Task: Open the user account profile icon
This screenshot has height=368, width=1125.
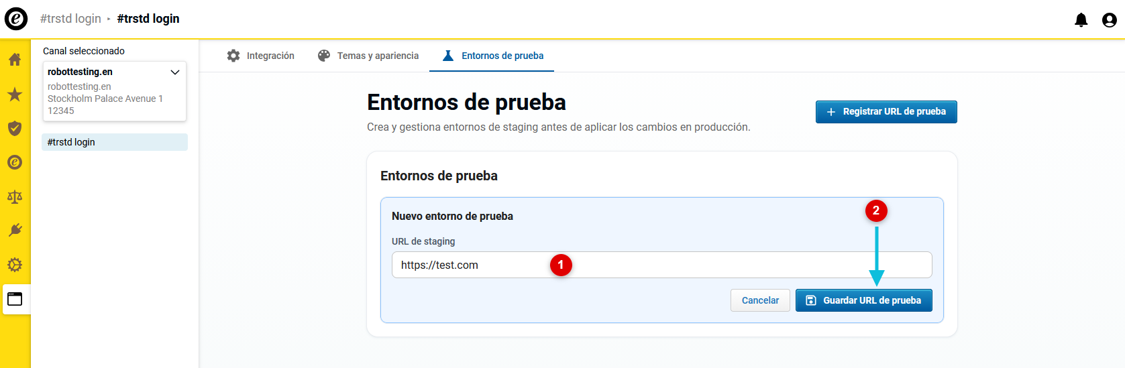Action: (1110, 20)
